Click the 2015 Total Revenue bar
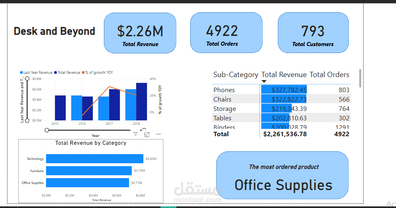This screenshot has width=396, height=208. [60, 108]
